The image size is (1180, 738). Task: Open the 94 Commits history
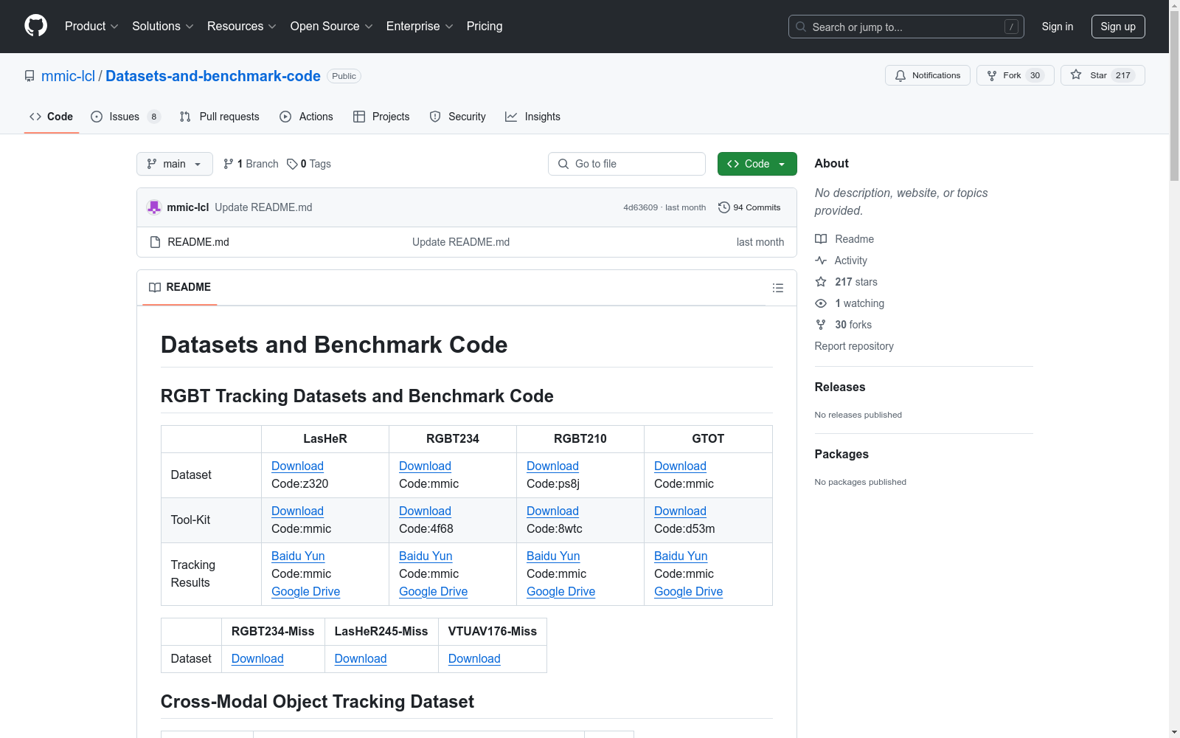(749, 207)
